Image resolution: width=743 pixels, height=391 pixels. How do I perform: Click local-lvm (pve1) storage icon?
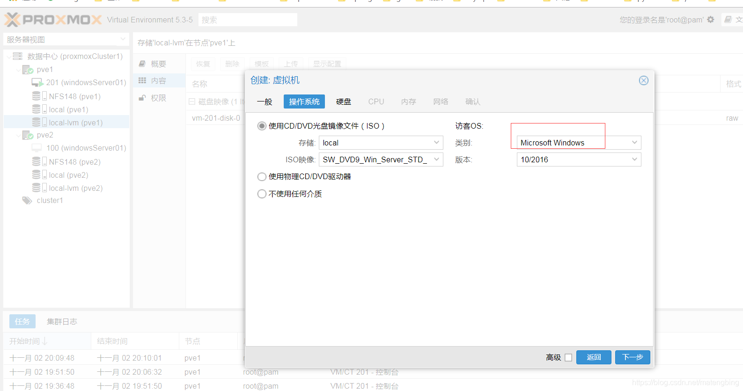click(x=39, y=122)
